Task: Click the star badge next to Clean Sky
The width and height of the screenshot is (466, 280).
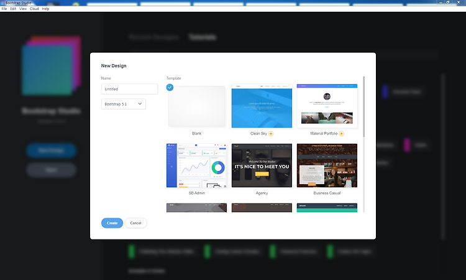Action: [x=271, y=134]
